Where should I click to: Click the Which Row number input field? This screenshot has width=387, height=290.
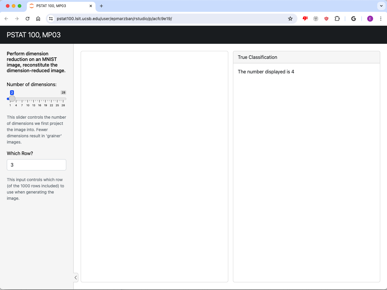pyautogui.click(x=36, y=165)
